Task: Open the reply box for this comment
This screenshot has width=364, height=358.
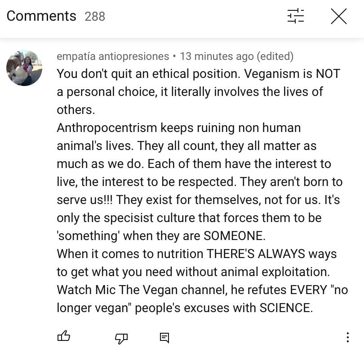Action: click(164, 338)
